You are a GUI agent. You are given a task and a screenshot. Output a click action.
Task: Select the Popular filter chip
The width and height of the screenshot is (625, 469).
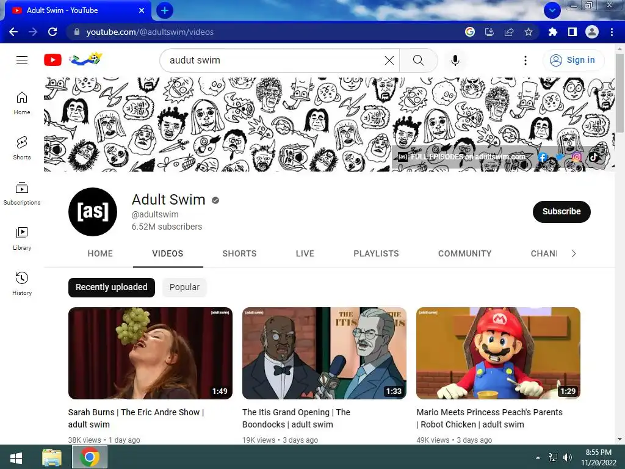click(x=184, y=287)
